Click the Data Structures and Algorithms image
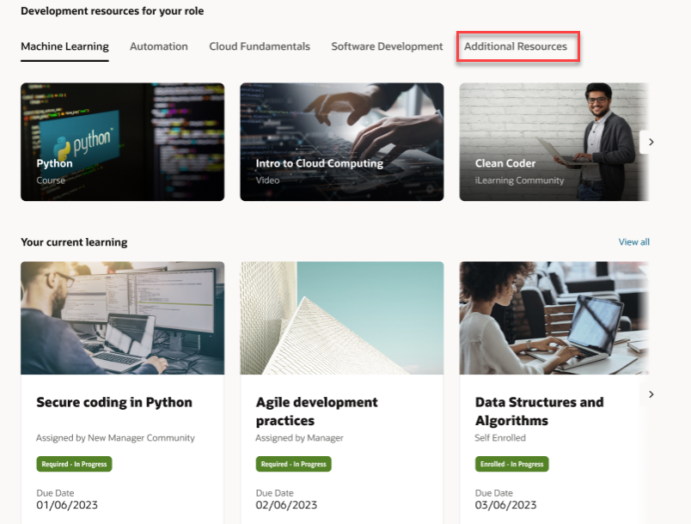The width and height of the screenshot is (691, 524). tap(554, 318)
